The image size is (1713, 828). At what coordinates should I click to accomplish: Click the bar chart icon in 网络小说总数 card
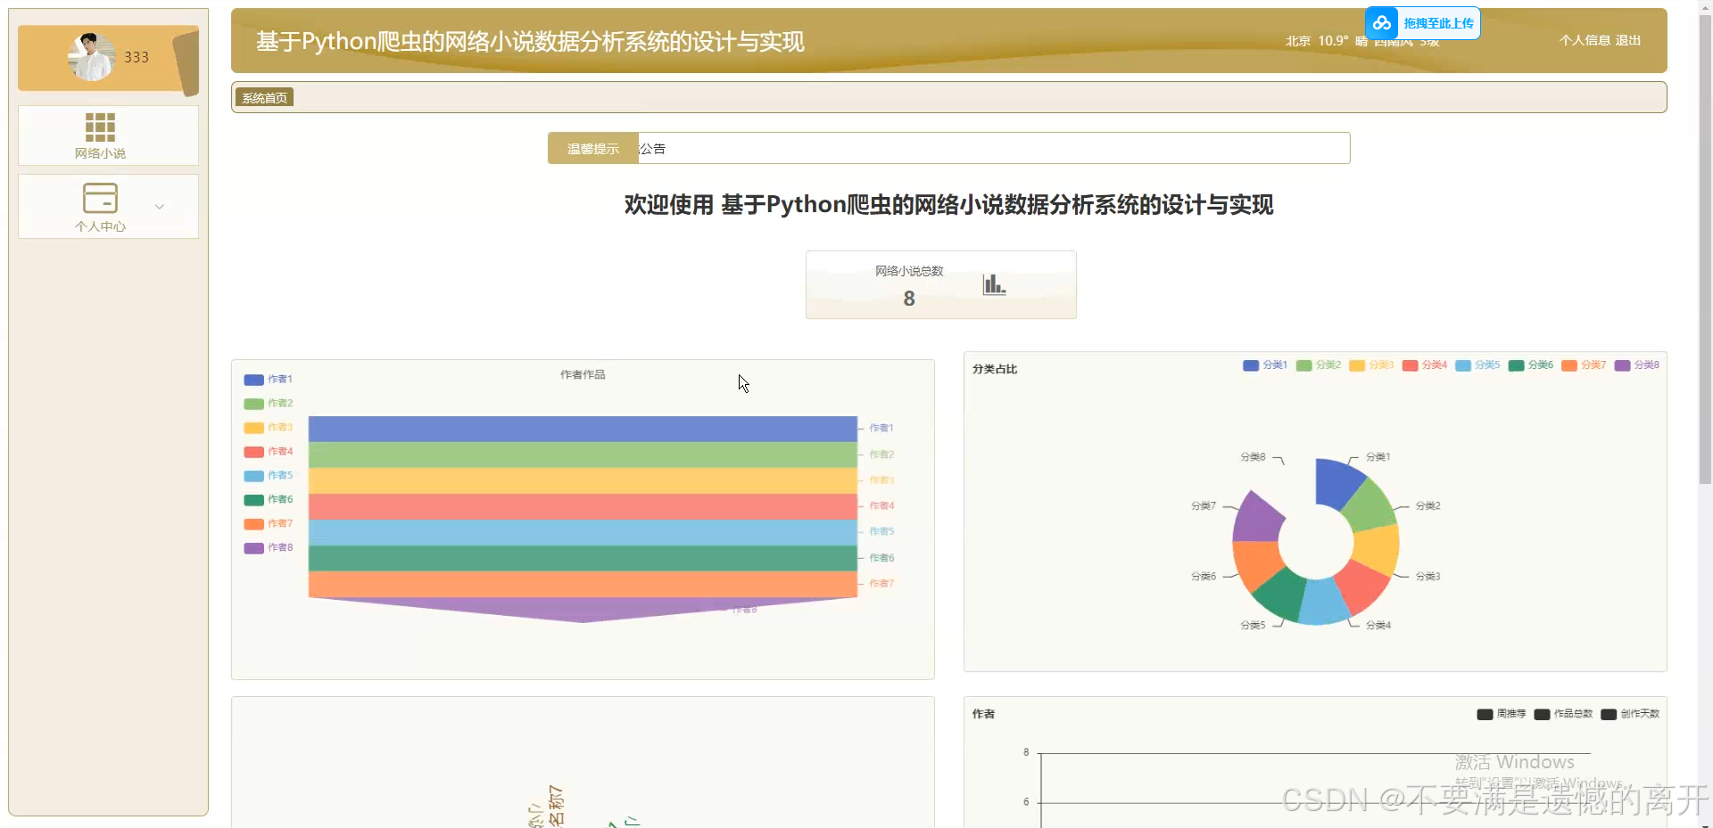pos(994,284)
